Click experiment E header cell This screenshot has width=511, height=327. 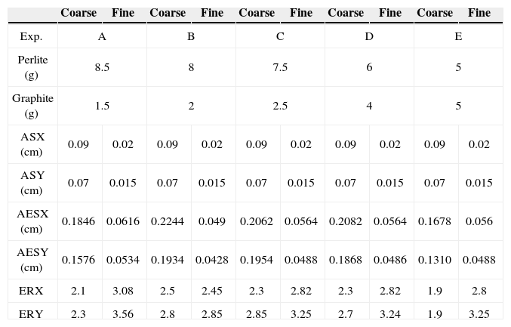(x=458, y=36)
